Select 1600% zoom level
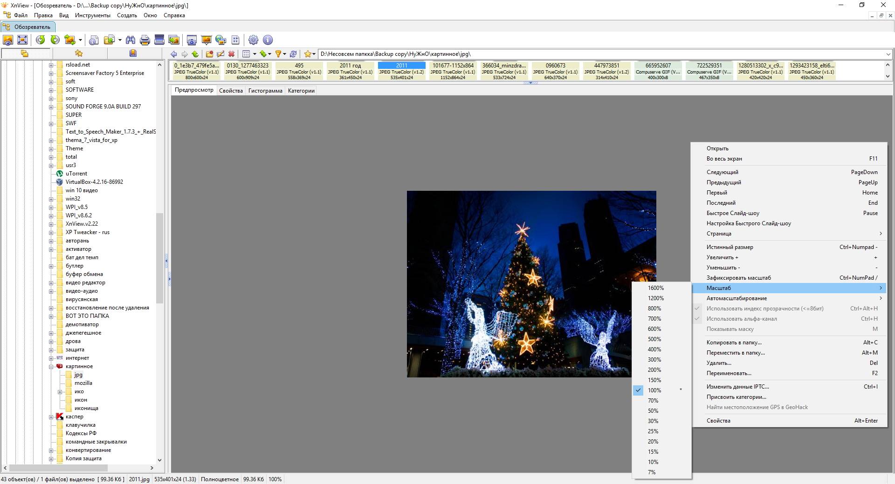The height and width of the screenshot is (484, 895). coord(661,288)
